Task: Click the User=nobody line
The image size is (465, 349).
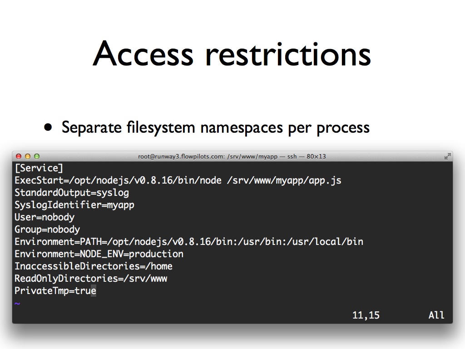Action: 45,217
